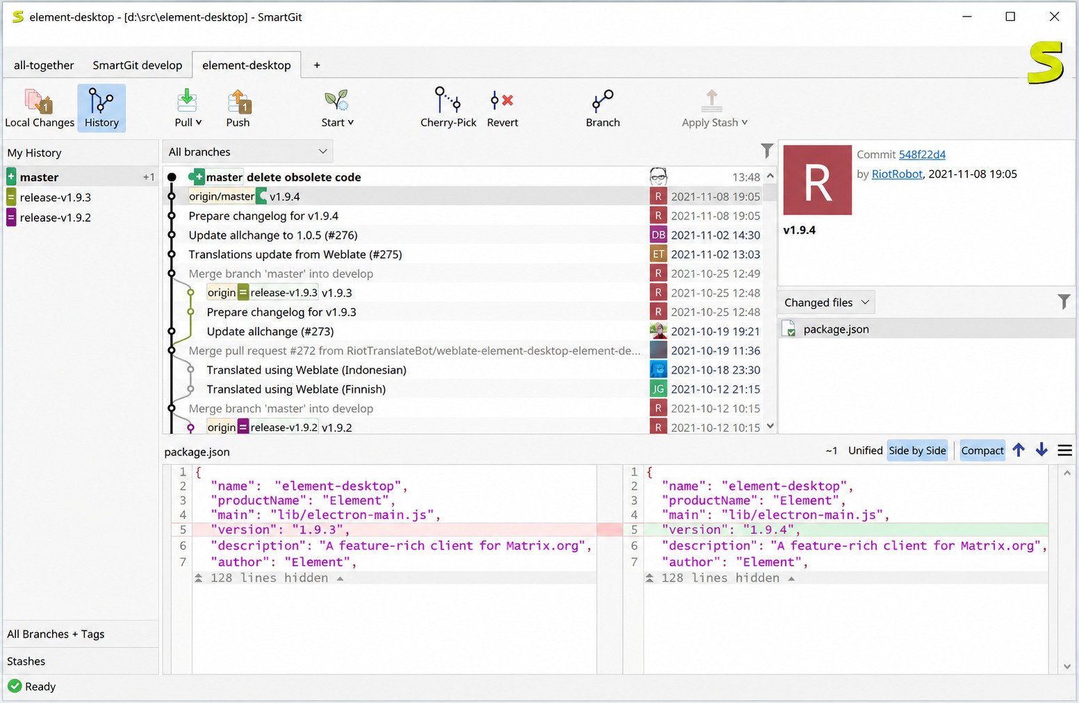Open the RiotRobot author link

897,173
